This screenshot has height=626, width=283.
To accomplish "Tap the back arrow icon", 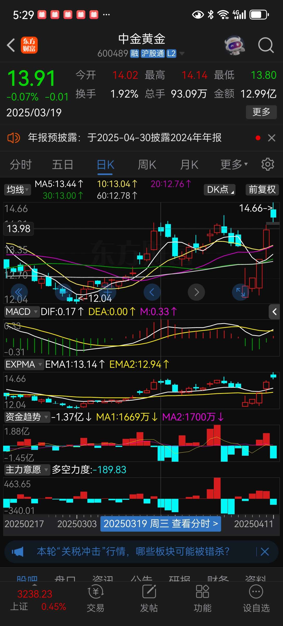I will 11,45.
